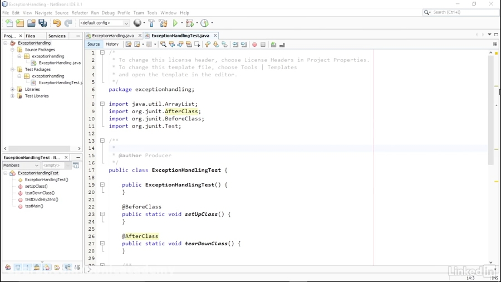Start macro recording with red circle icon
The image size is (501, 282).
(254, 45)
